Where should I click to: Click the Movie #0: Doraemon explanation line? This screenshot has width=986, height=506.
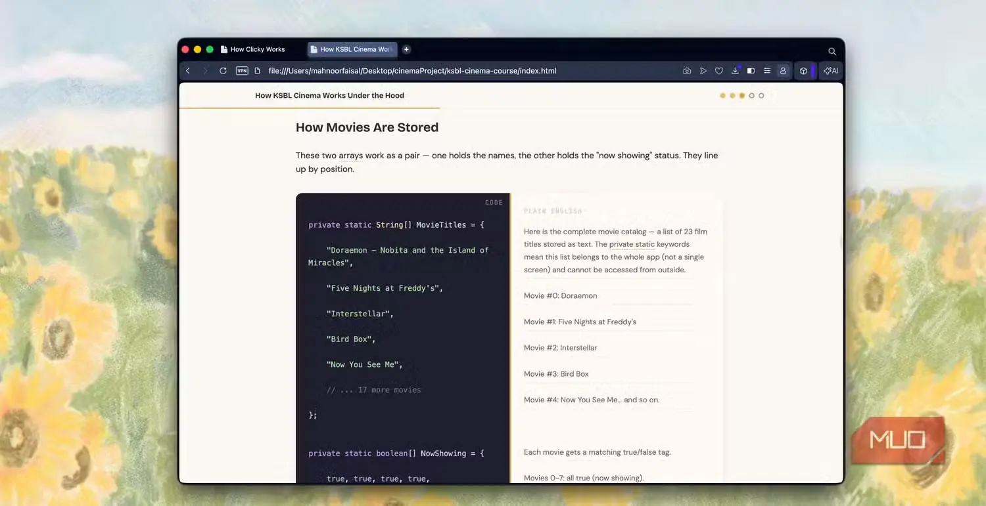pyautogui.click(x=561, y=296)
